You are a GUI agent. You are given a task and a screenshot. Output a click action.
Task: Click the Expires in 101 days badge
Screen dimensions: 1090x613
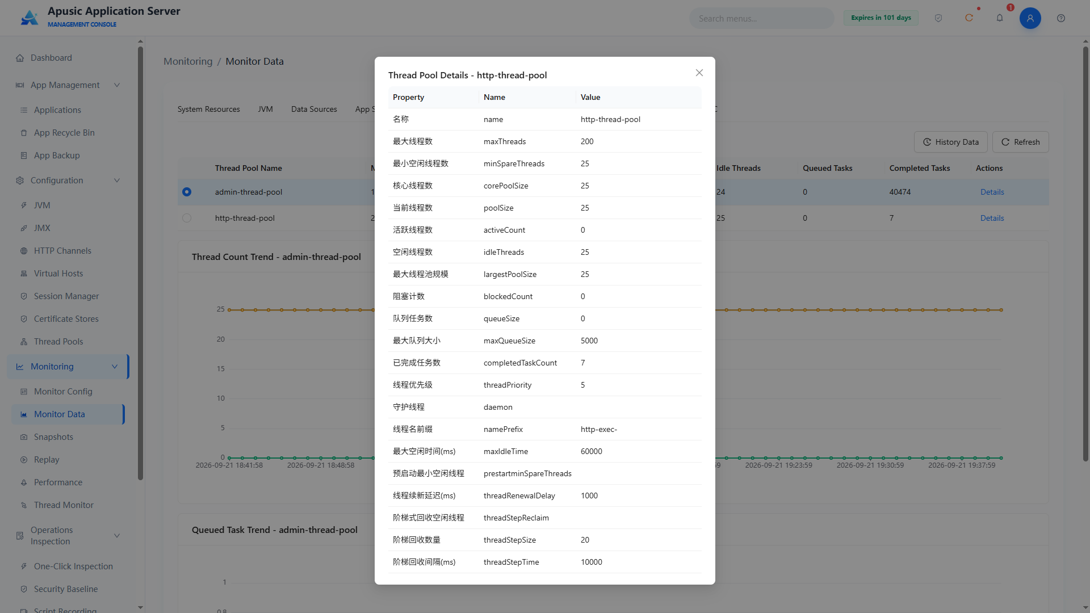881,18
